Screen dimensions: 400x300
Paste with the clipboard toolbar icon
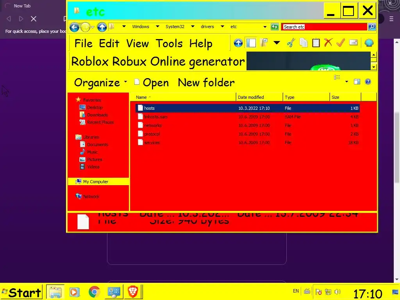[316, 43]
